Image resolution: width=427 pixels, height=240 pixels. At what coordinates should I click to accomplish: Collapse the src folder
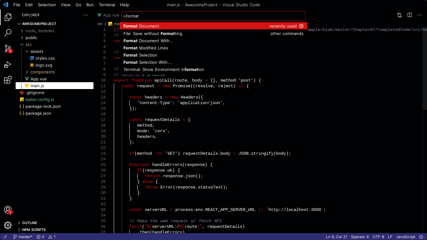tap(55, 44)
